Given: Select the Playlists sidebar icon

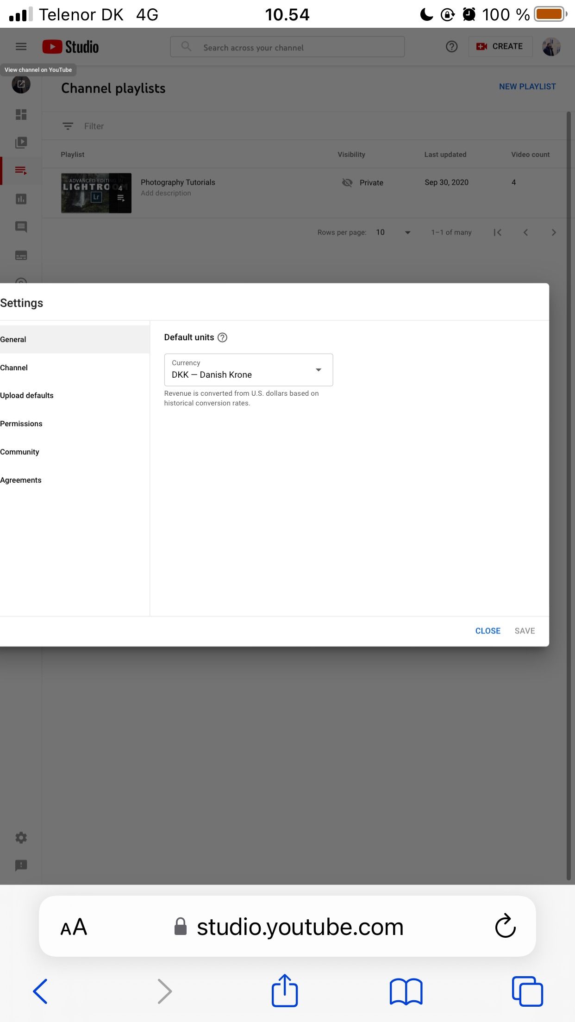Looking at the screenshot, I should point(21,170).
